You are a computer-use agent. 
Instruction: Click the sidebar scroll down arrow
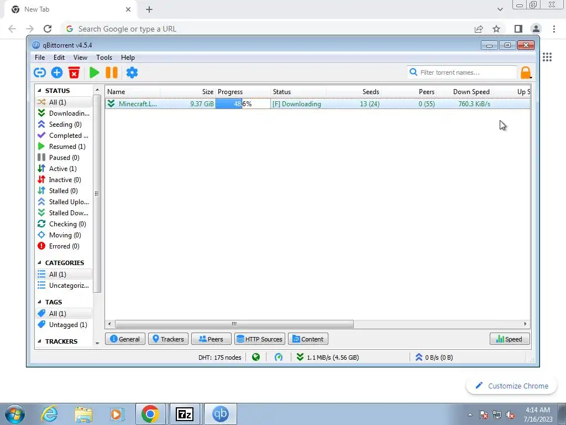[x=97, y=343]
